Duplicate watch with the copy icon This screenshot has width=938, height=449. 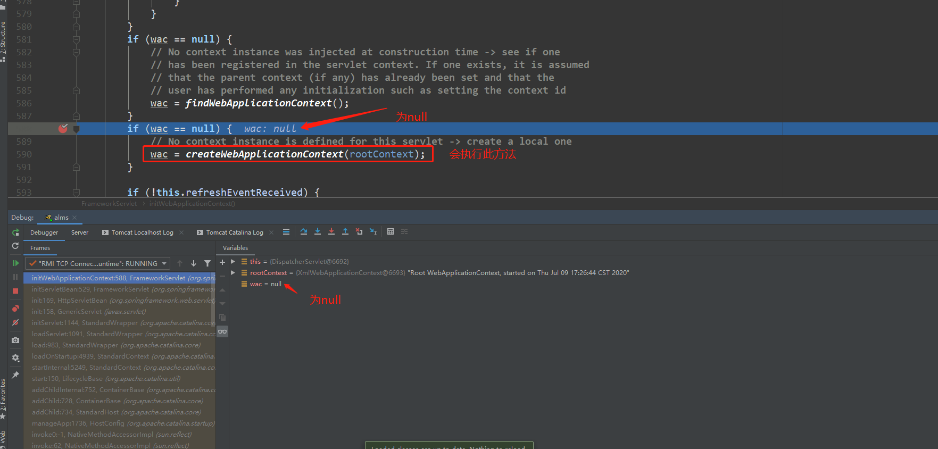[222, 317]
